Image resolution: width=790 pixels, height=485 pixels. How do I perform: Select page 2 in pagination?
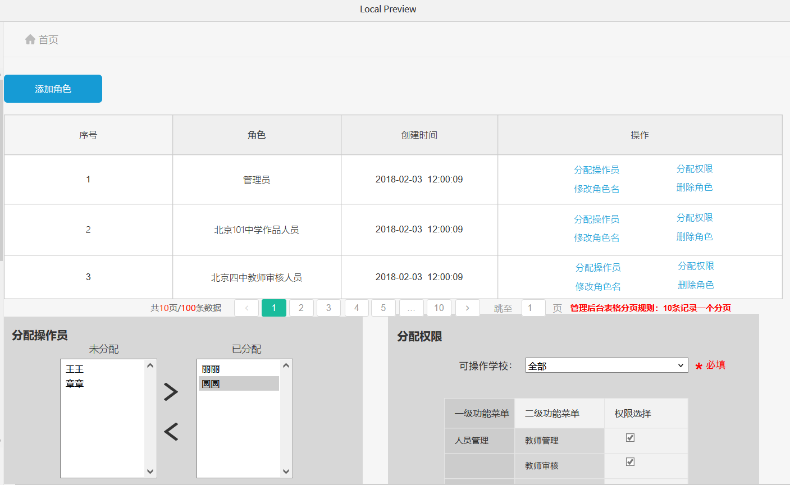pyautogui.click(x=301, y=308)
